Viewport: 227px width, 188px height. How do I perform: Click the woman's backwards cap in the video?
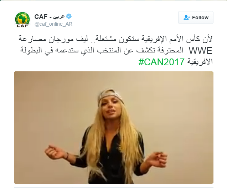click(x=110, y=95)
